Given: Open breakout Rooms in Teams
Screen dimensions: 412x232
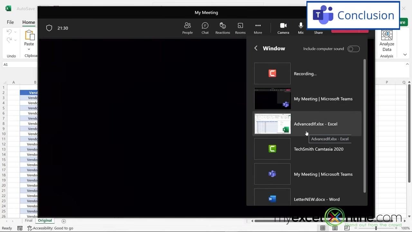Looking at the screenshot, I should pyautogui.click(x=240, y=28).
